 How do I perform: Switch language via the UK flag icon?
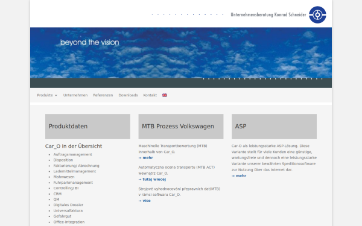[x=165, y=95]
